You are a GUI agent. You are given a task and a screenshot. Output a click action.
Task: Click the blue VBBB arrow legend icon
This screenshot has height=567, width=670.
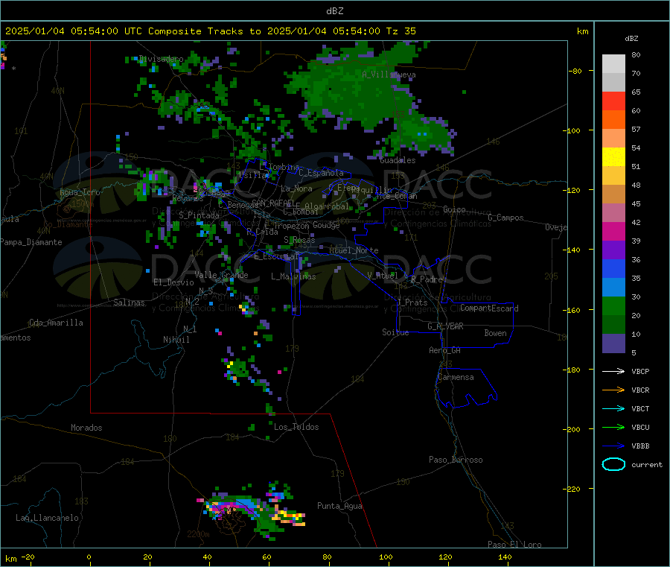point(613,446)
